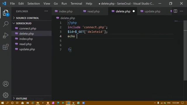The height and width of the screenshot is (105, 187).
Task: Open the notification action center
Action: click(182, 103)
